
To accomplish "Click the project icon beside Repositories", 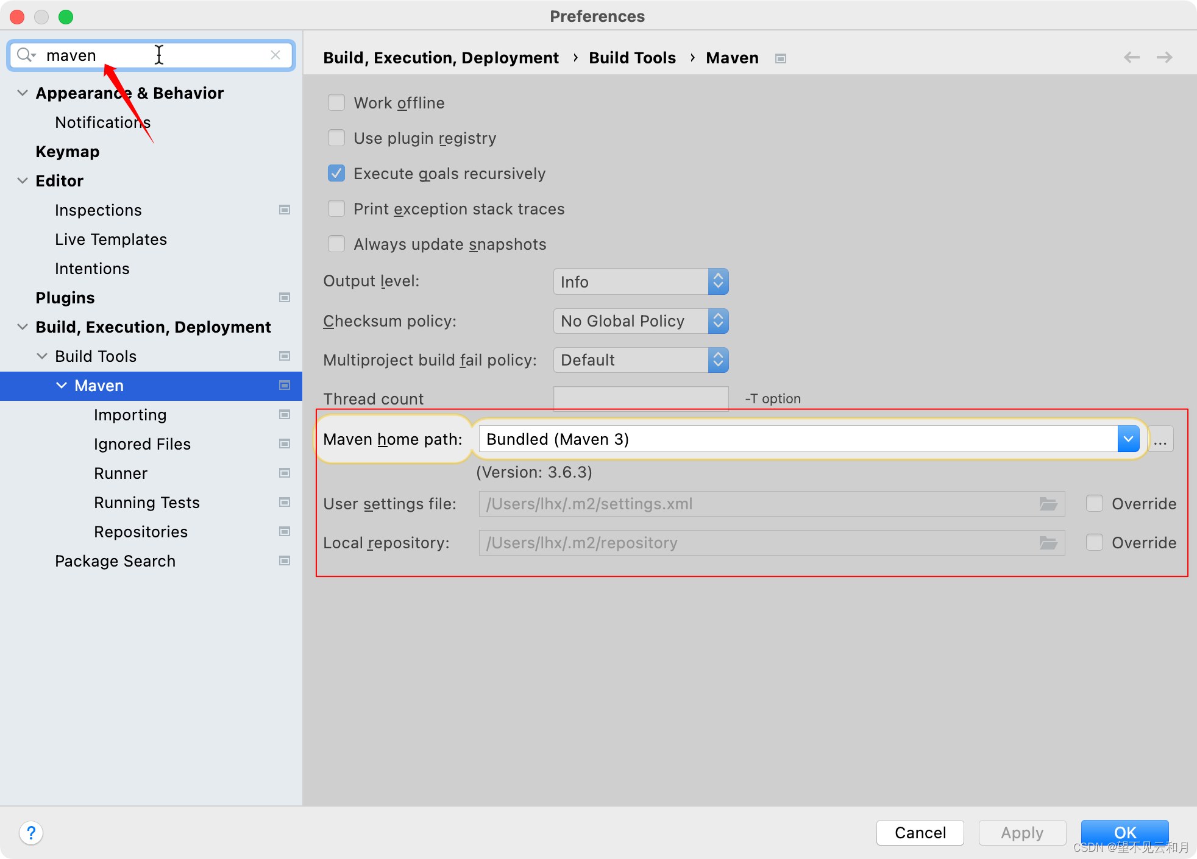I will (x=285, y=531).
